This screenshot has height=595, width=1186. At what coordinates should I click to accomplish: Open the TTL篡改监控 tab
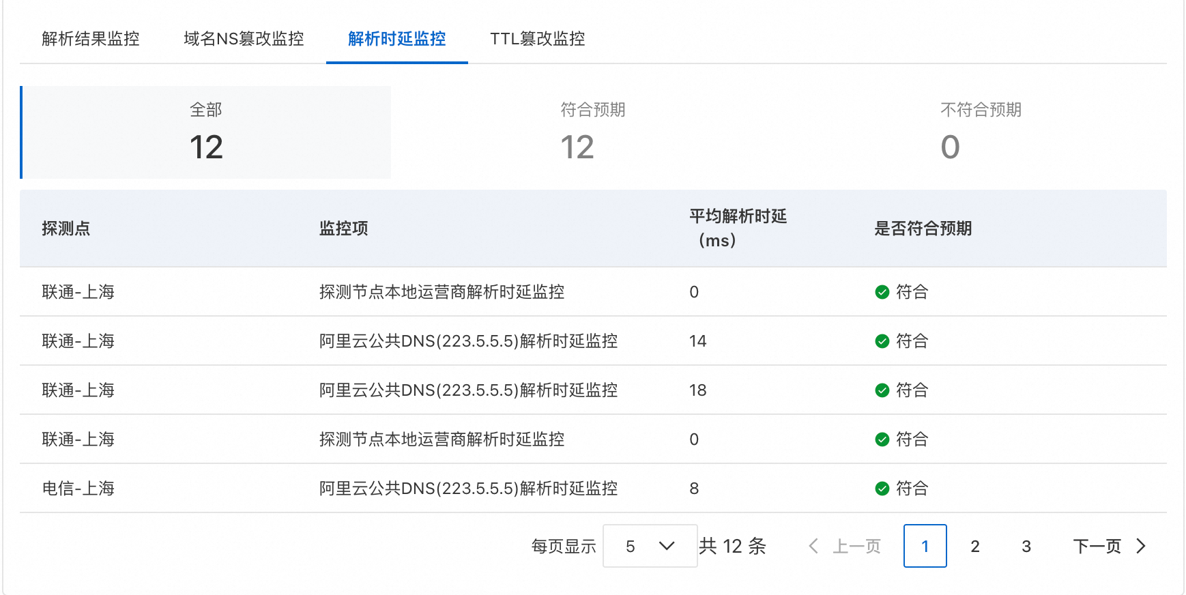pyautogui.click(x=537, y=39)
